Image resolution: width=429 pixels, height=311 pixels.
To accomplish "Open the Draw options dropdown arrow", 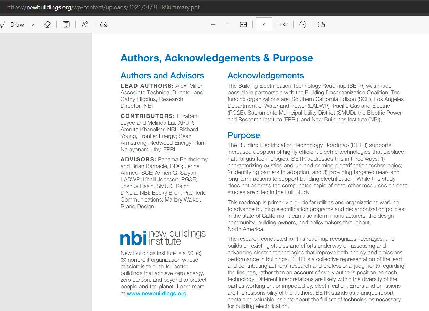I will pyautogui.click(x=32, y=25).
